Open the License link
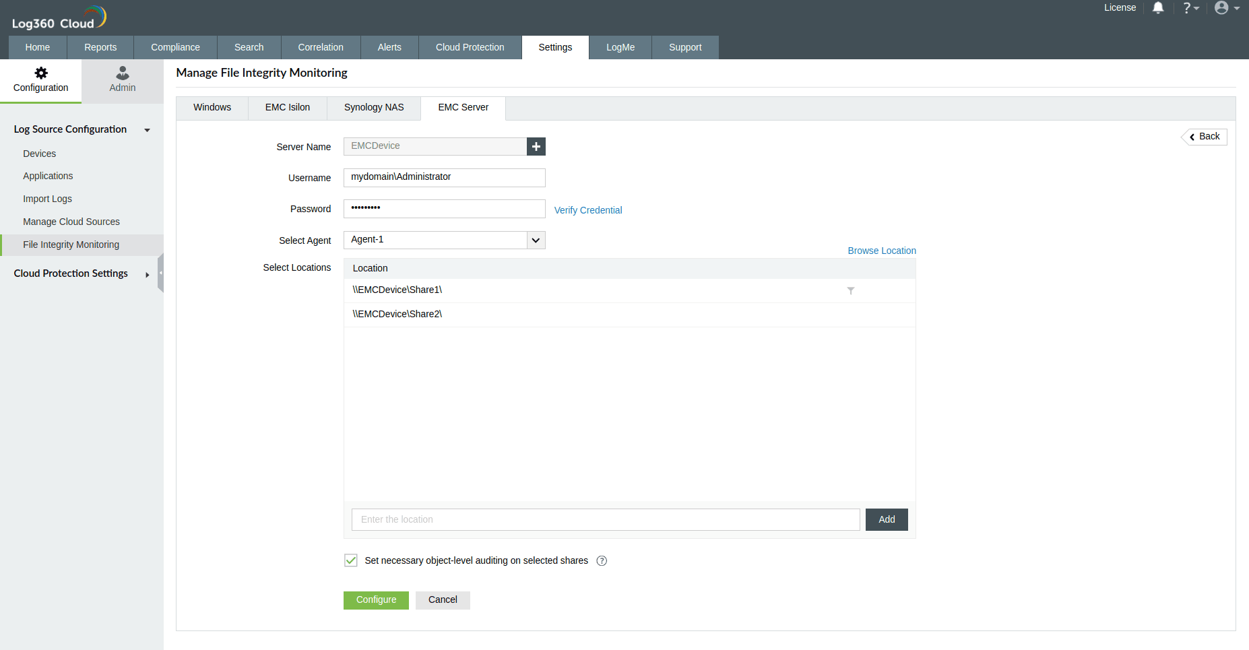 click(1120, 8)
